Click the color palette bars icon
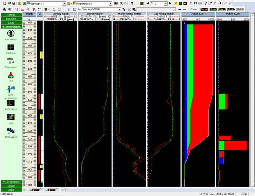 (x=116, y=3)
